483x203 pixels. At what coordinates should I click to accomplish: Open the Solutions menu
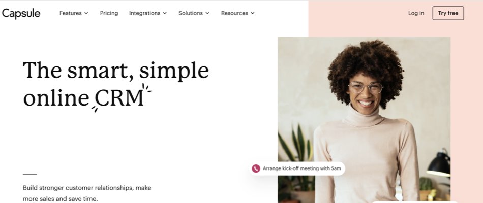click(194, 13)
